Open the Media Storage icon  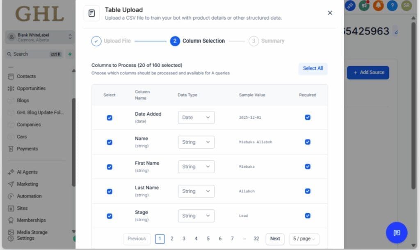click(10, 232)
